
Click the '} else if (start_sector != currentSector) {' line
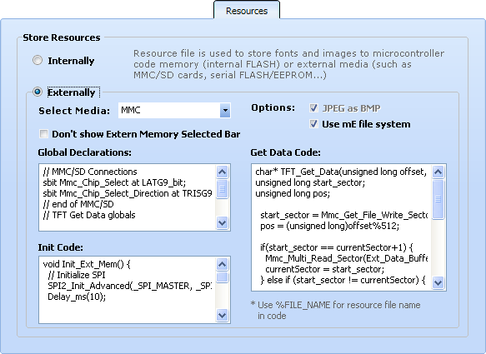coord(343,280)
